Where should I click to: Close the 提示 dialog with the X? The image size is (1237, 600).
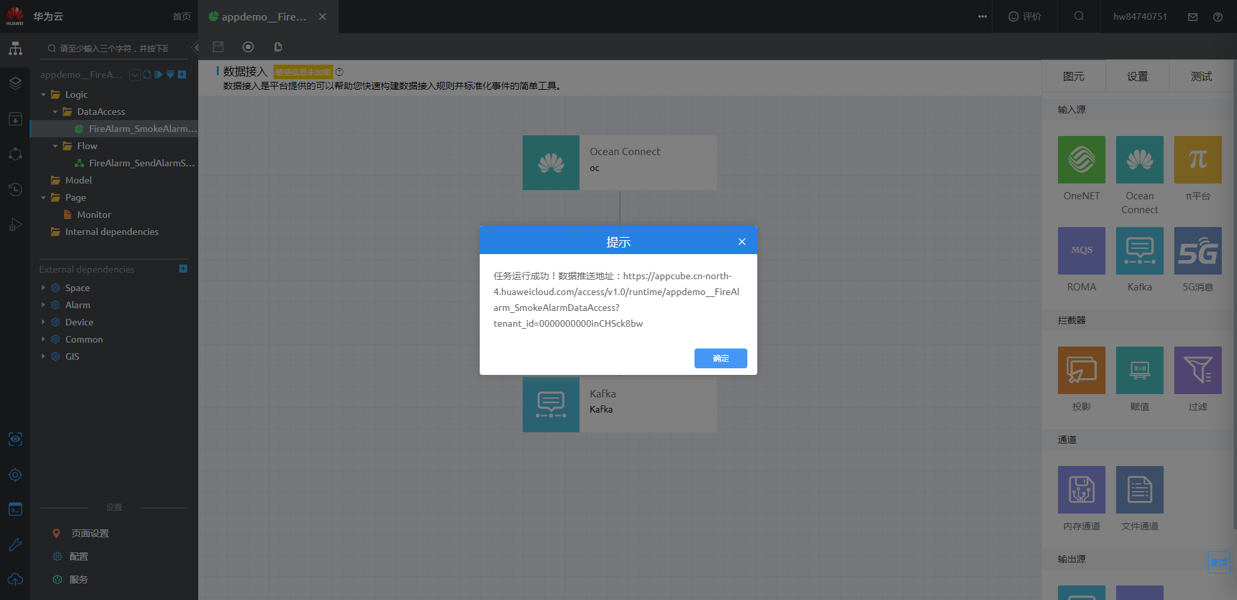pyautogui.click(x=742, y=242)
